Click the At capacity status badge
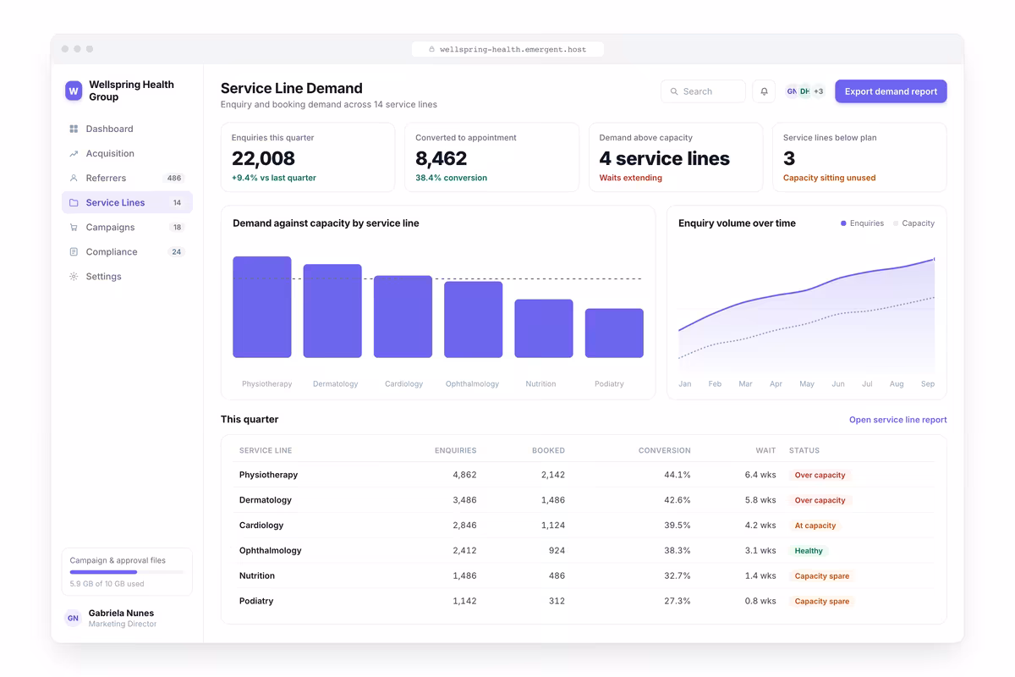This screenshot has width=1015, height=677. point(815,526)
